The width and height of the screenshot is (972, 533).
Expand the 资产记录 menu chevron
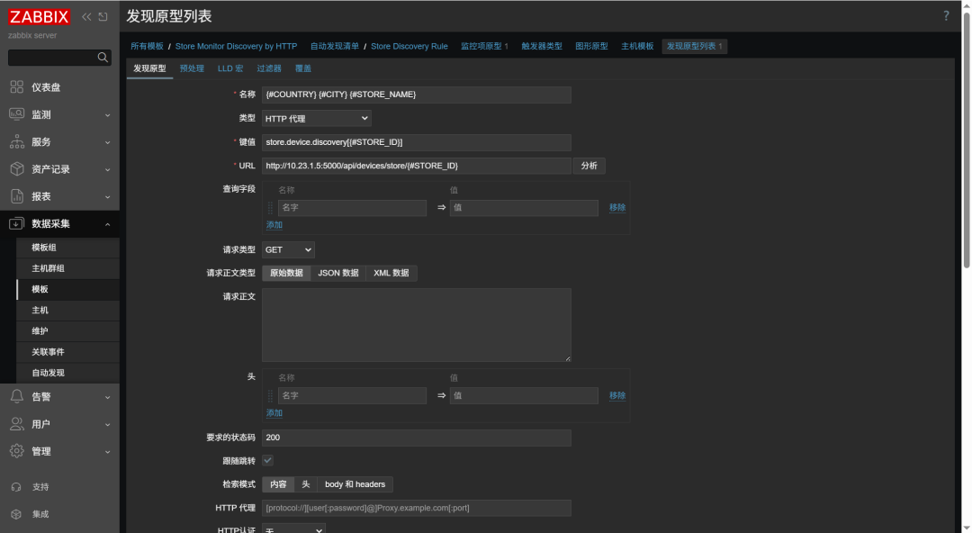tap(108, 169)
